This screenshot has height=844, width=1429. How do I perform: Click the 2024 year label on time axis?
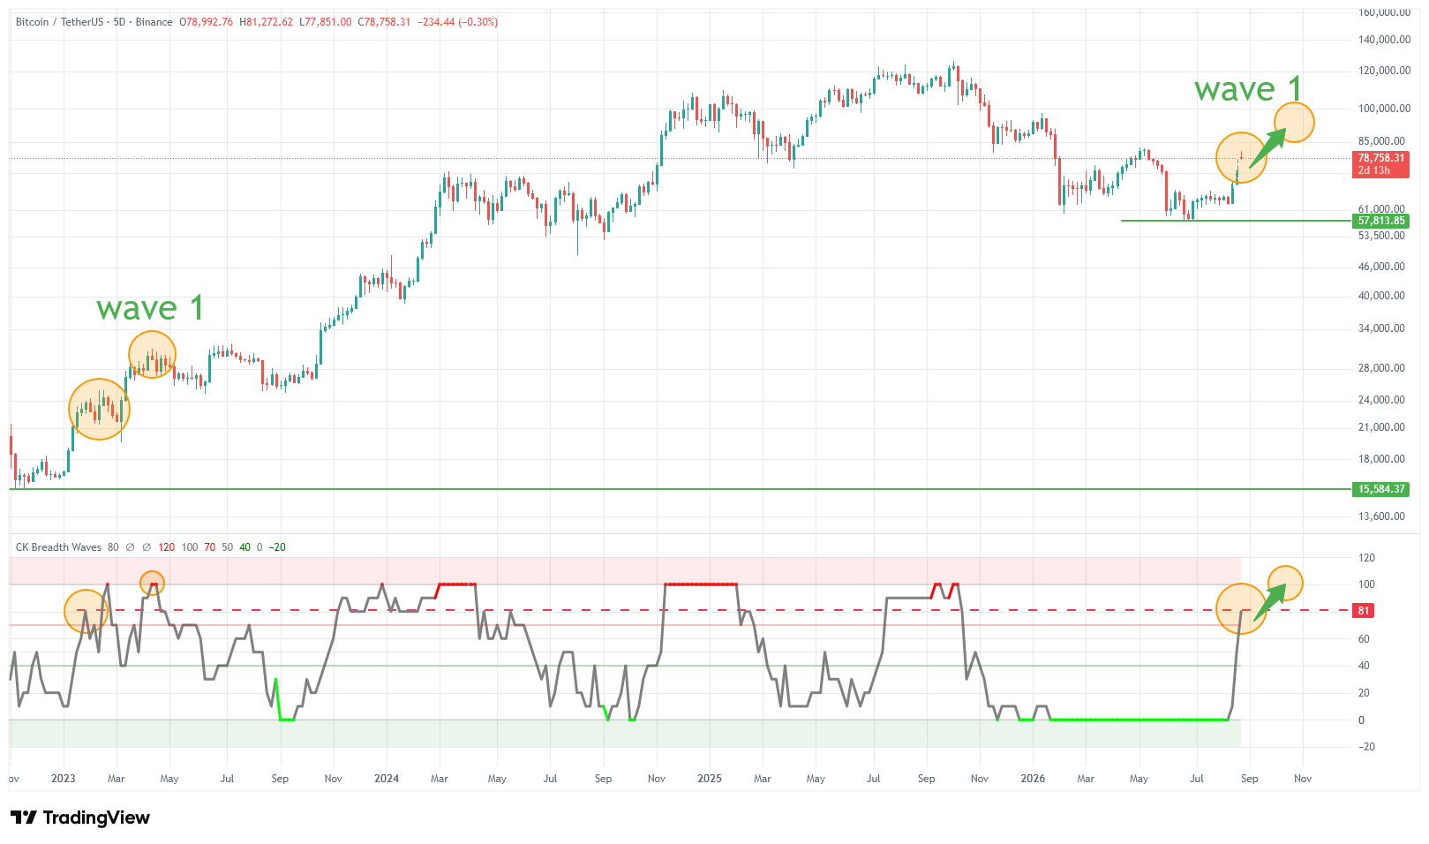tap(387, 779)
